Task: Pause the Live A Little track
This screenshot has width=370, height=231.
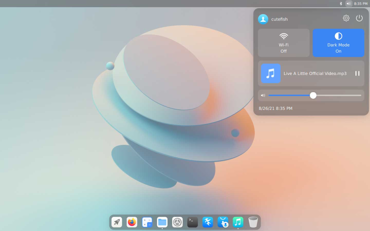Action: 357,73
